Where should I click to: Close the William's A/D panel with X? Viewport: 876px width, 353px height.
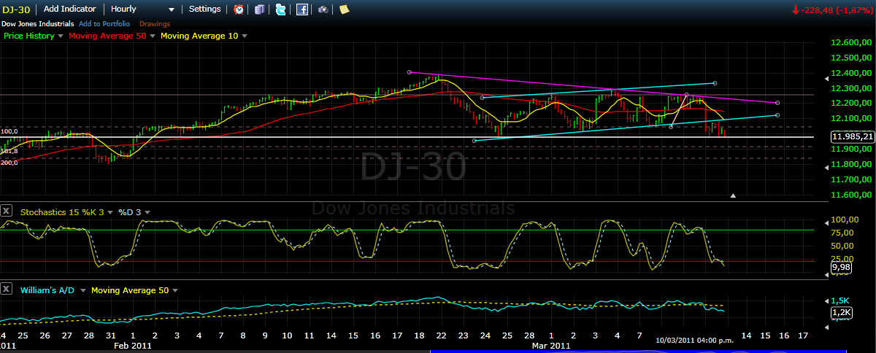pos(7,290)
